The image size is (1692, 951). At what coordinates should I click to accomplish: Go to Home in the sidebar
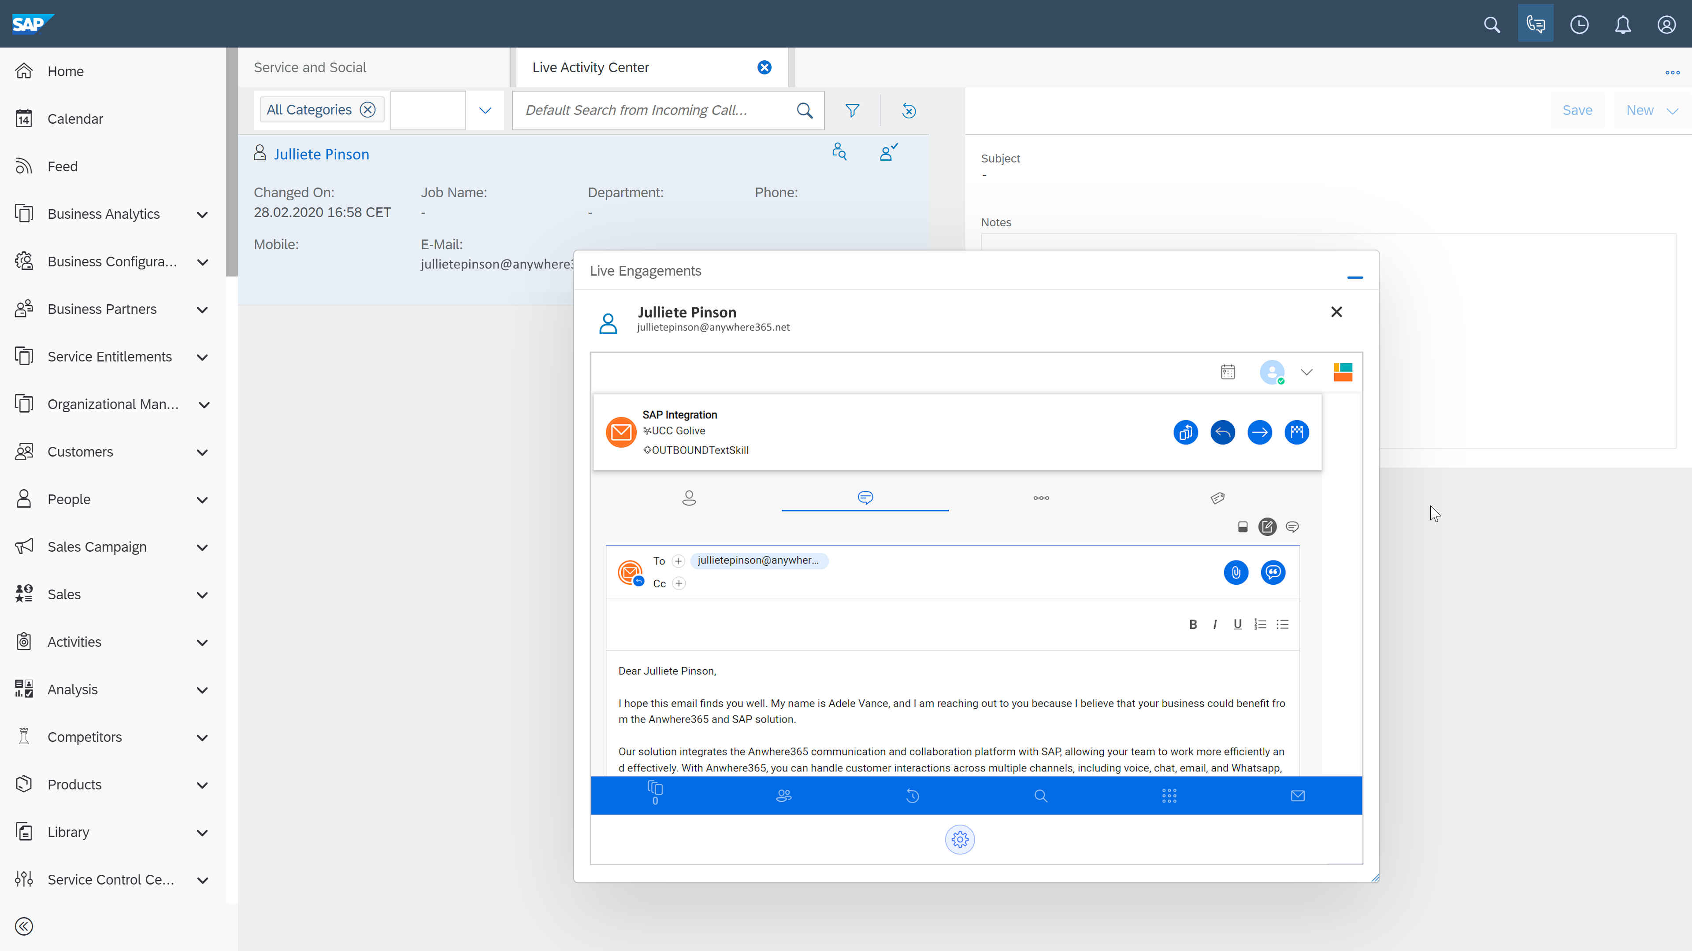click(x=65, y=71)
